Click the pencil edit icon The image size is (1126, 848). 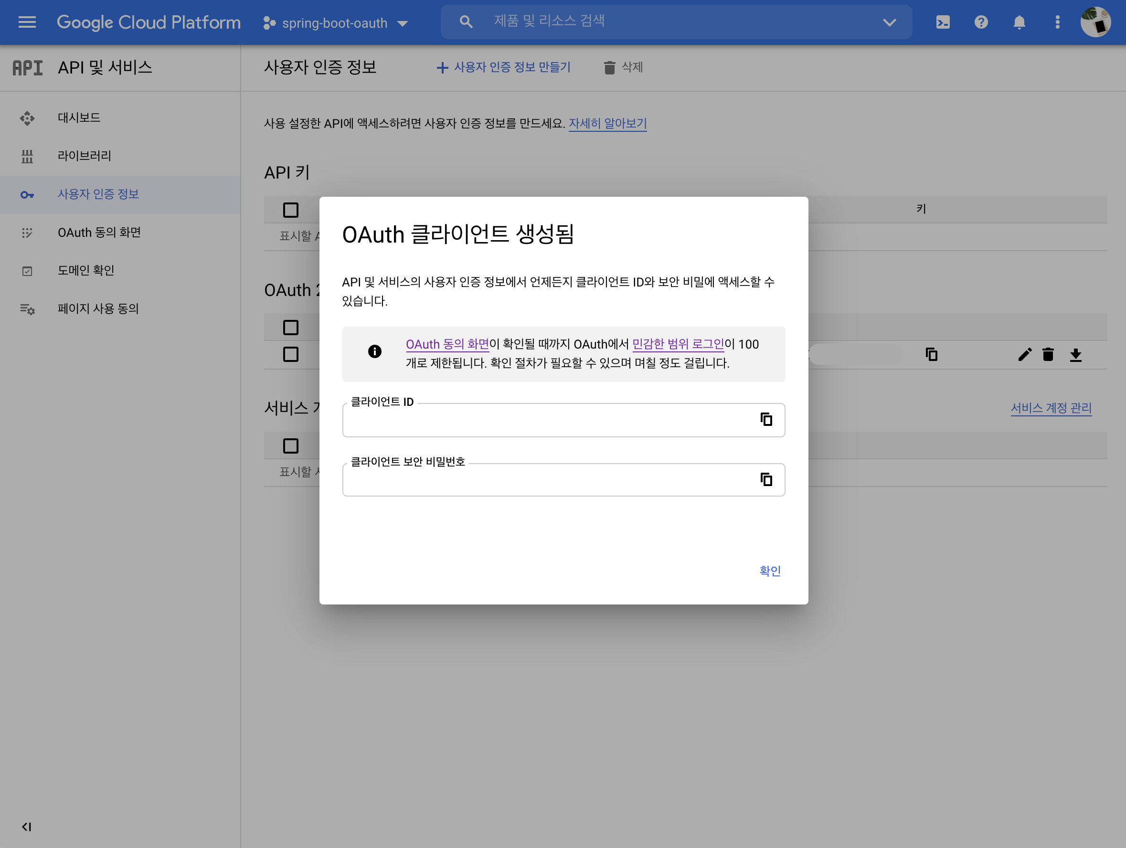click(x=1025, y=355)
